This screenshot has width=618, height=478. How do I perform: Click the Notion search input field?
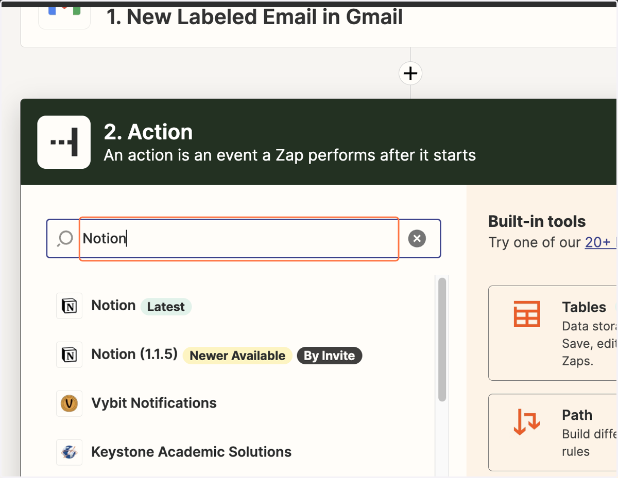[x=238, y=239]
